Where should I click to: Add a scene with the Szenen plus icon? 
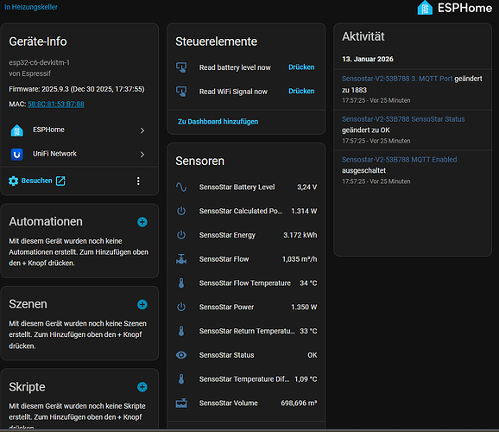pyautogui.click(x=142, y=305)
